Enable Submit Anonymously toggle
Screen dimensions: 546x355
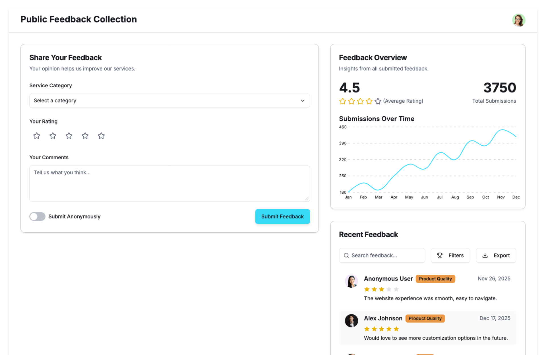point(38,216)
